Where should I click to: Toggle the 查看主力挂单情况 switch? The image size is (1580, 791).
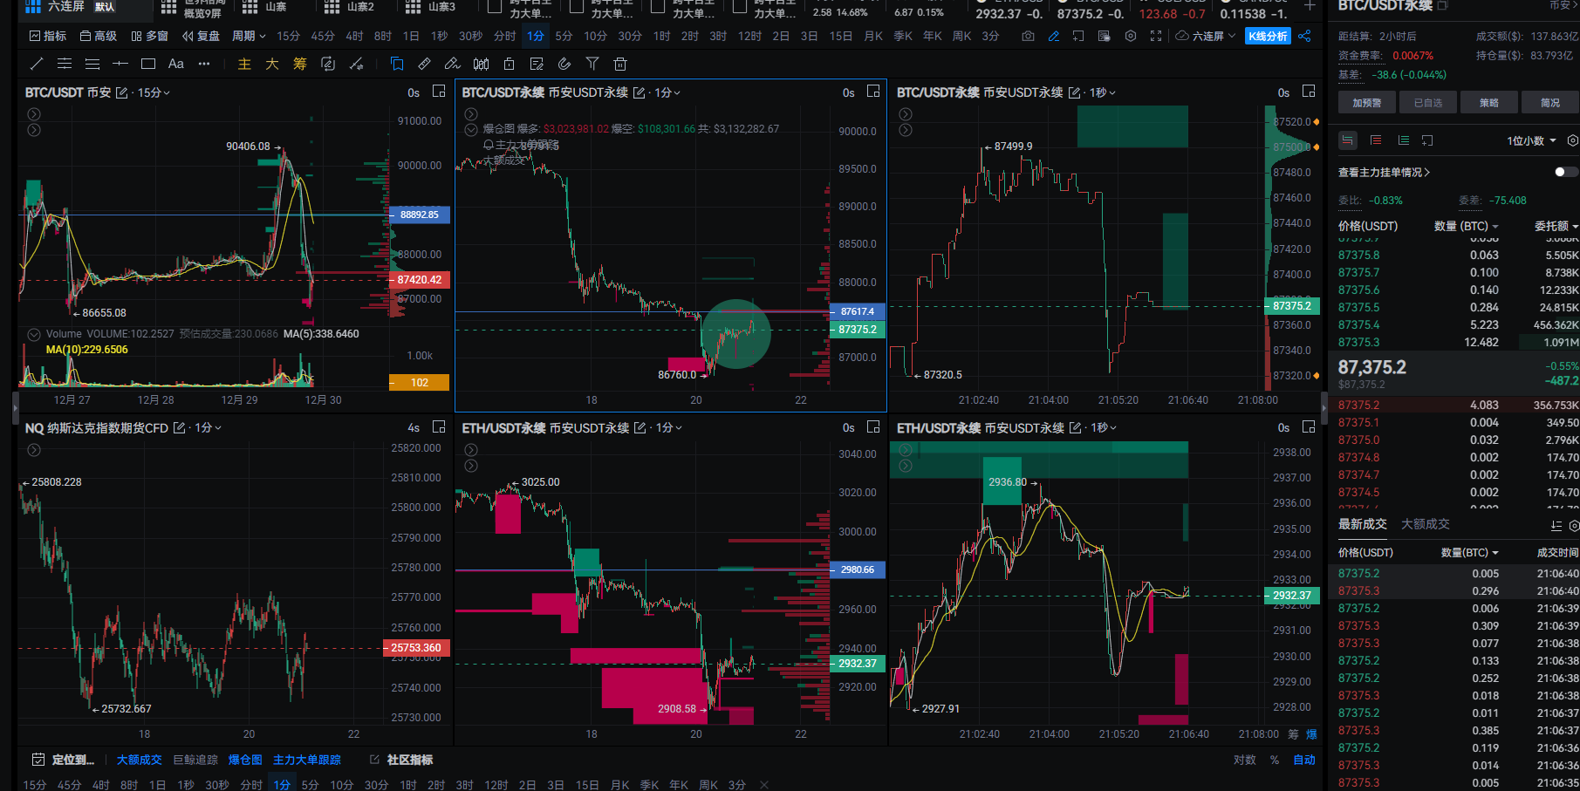1565,172
